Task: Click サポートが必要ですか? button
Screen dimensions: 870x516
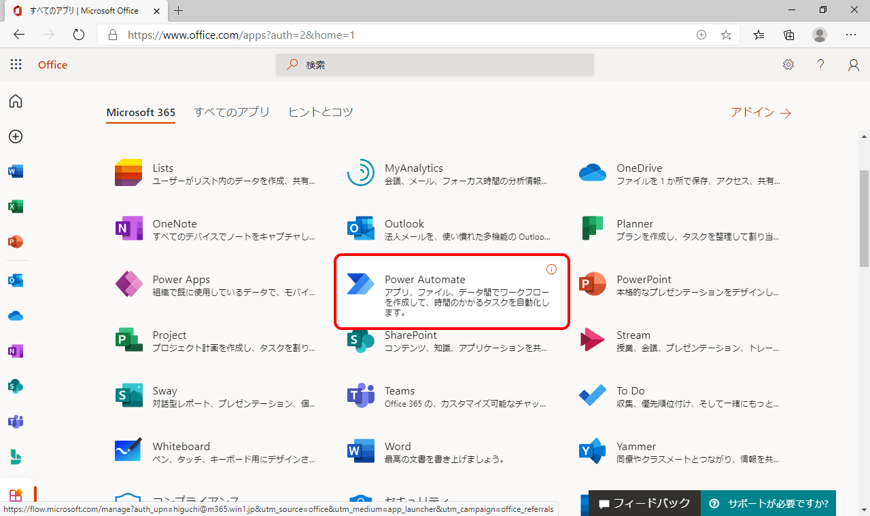Action: pyautogui.click(x=768, y=503)
